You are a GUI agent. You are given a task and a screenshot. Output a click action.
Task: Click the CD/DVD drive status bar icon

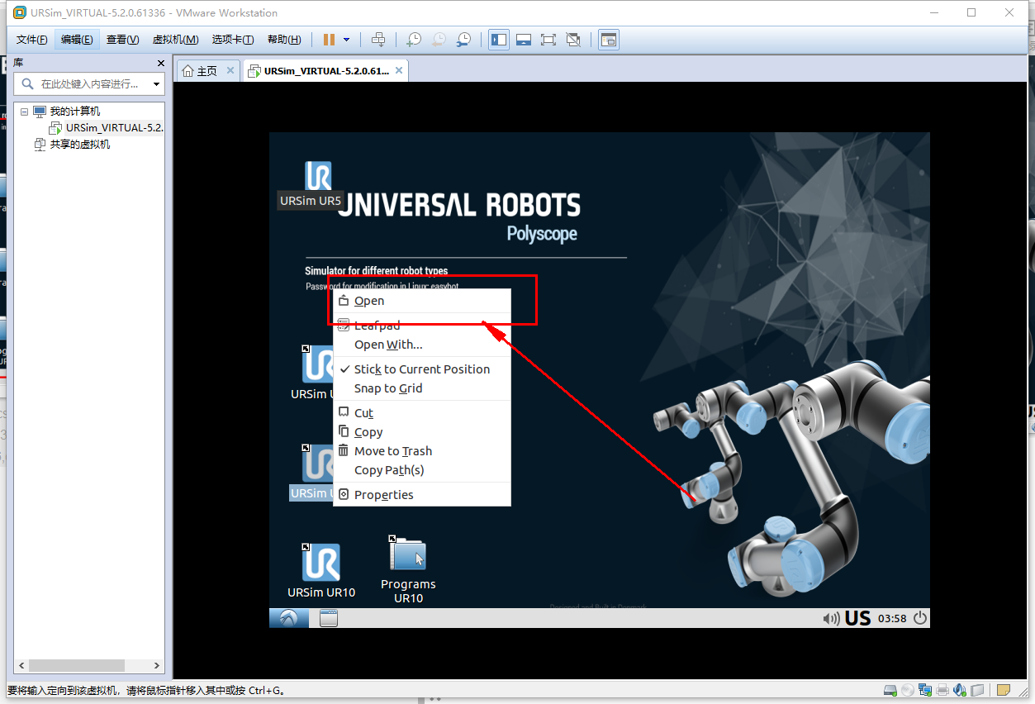(x=908, y=690)
